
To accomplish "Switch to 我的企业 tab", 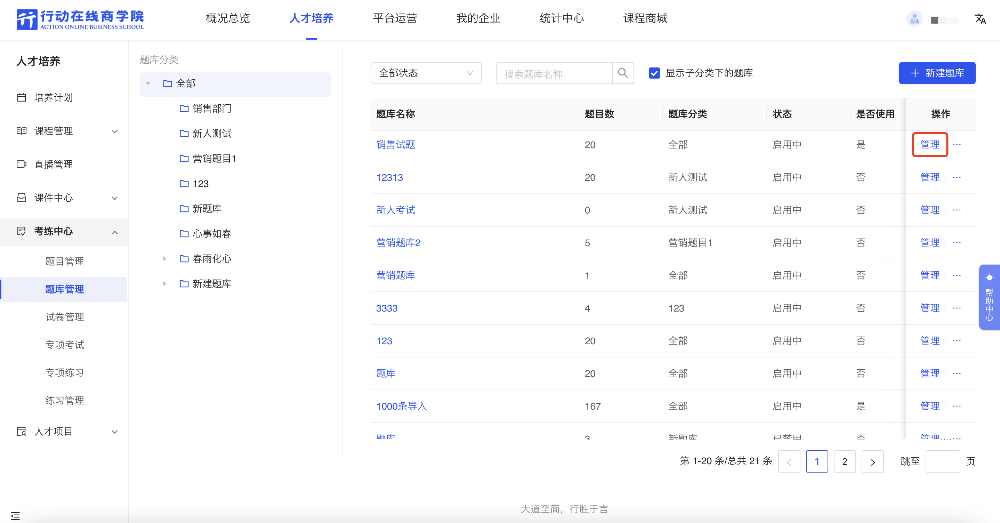I will coord(478,18).
